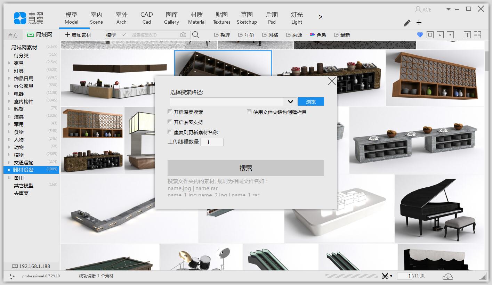Switch to the 官方 official source tab
This screenshot has width=492, height=285.
[13, 35]
